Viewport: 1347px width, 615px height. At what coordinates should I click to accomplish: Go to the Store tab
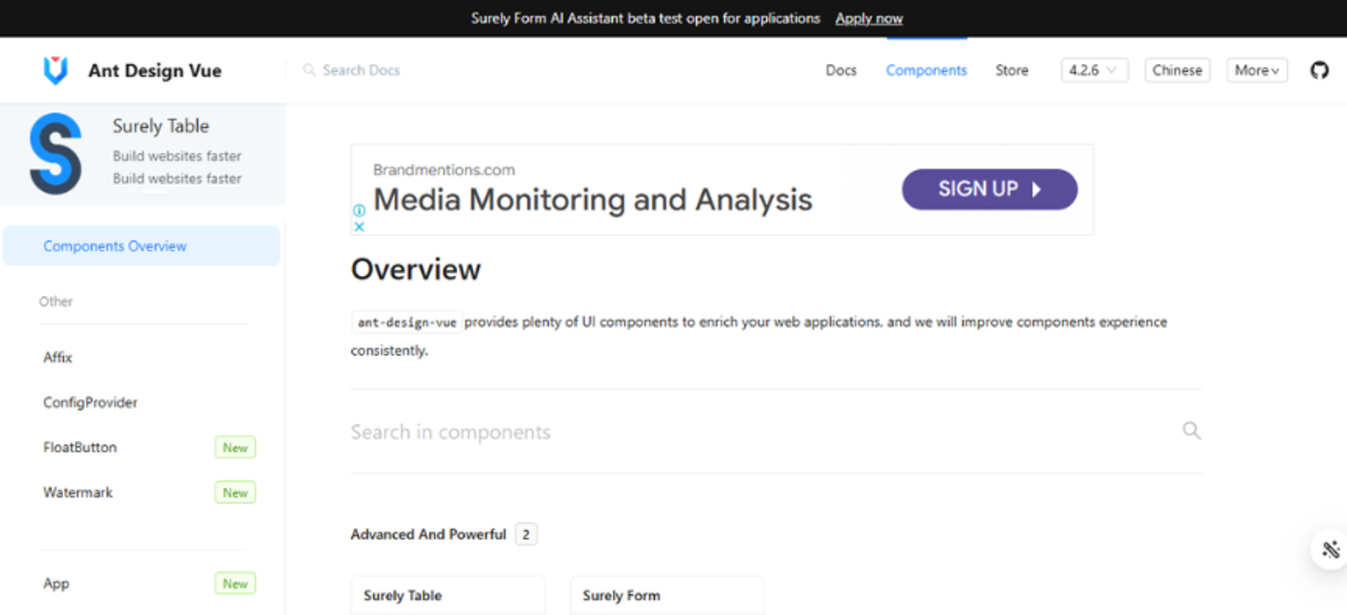click(1012, 71)
